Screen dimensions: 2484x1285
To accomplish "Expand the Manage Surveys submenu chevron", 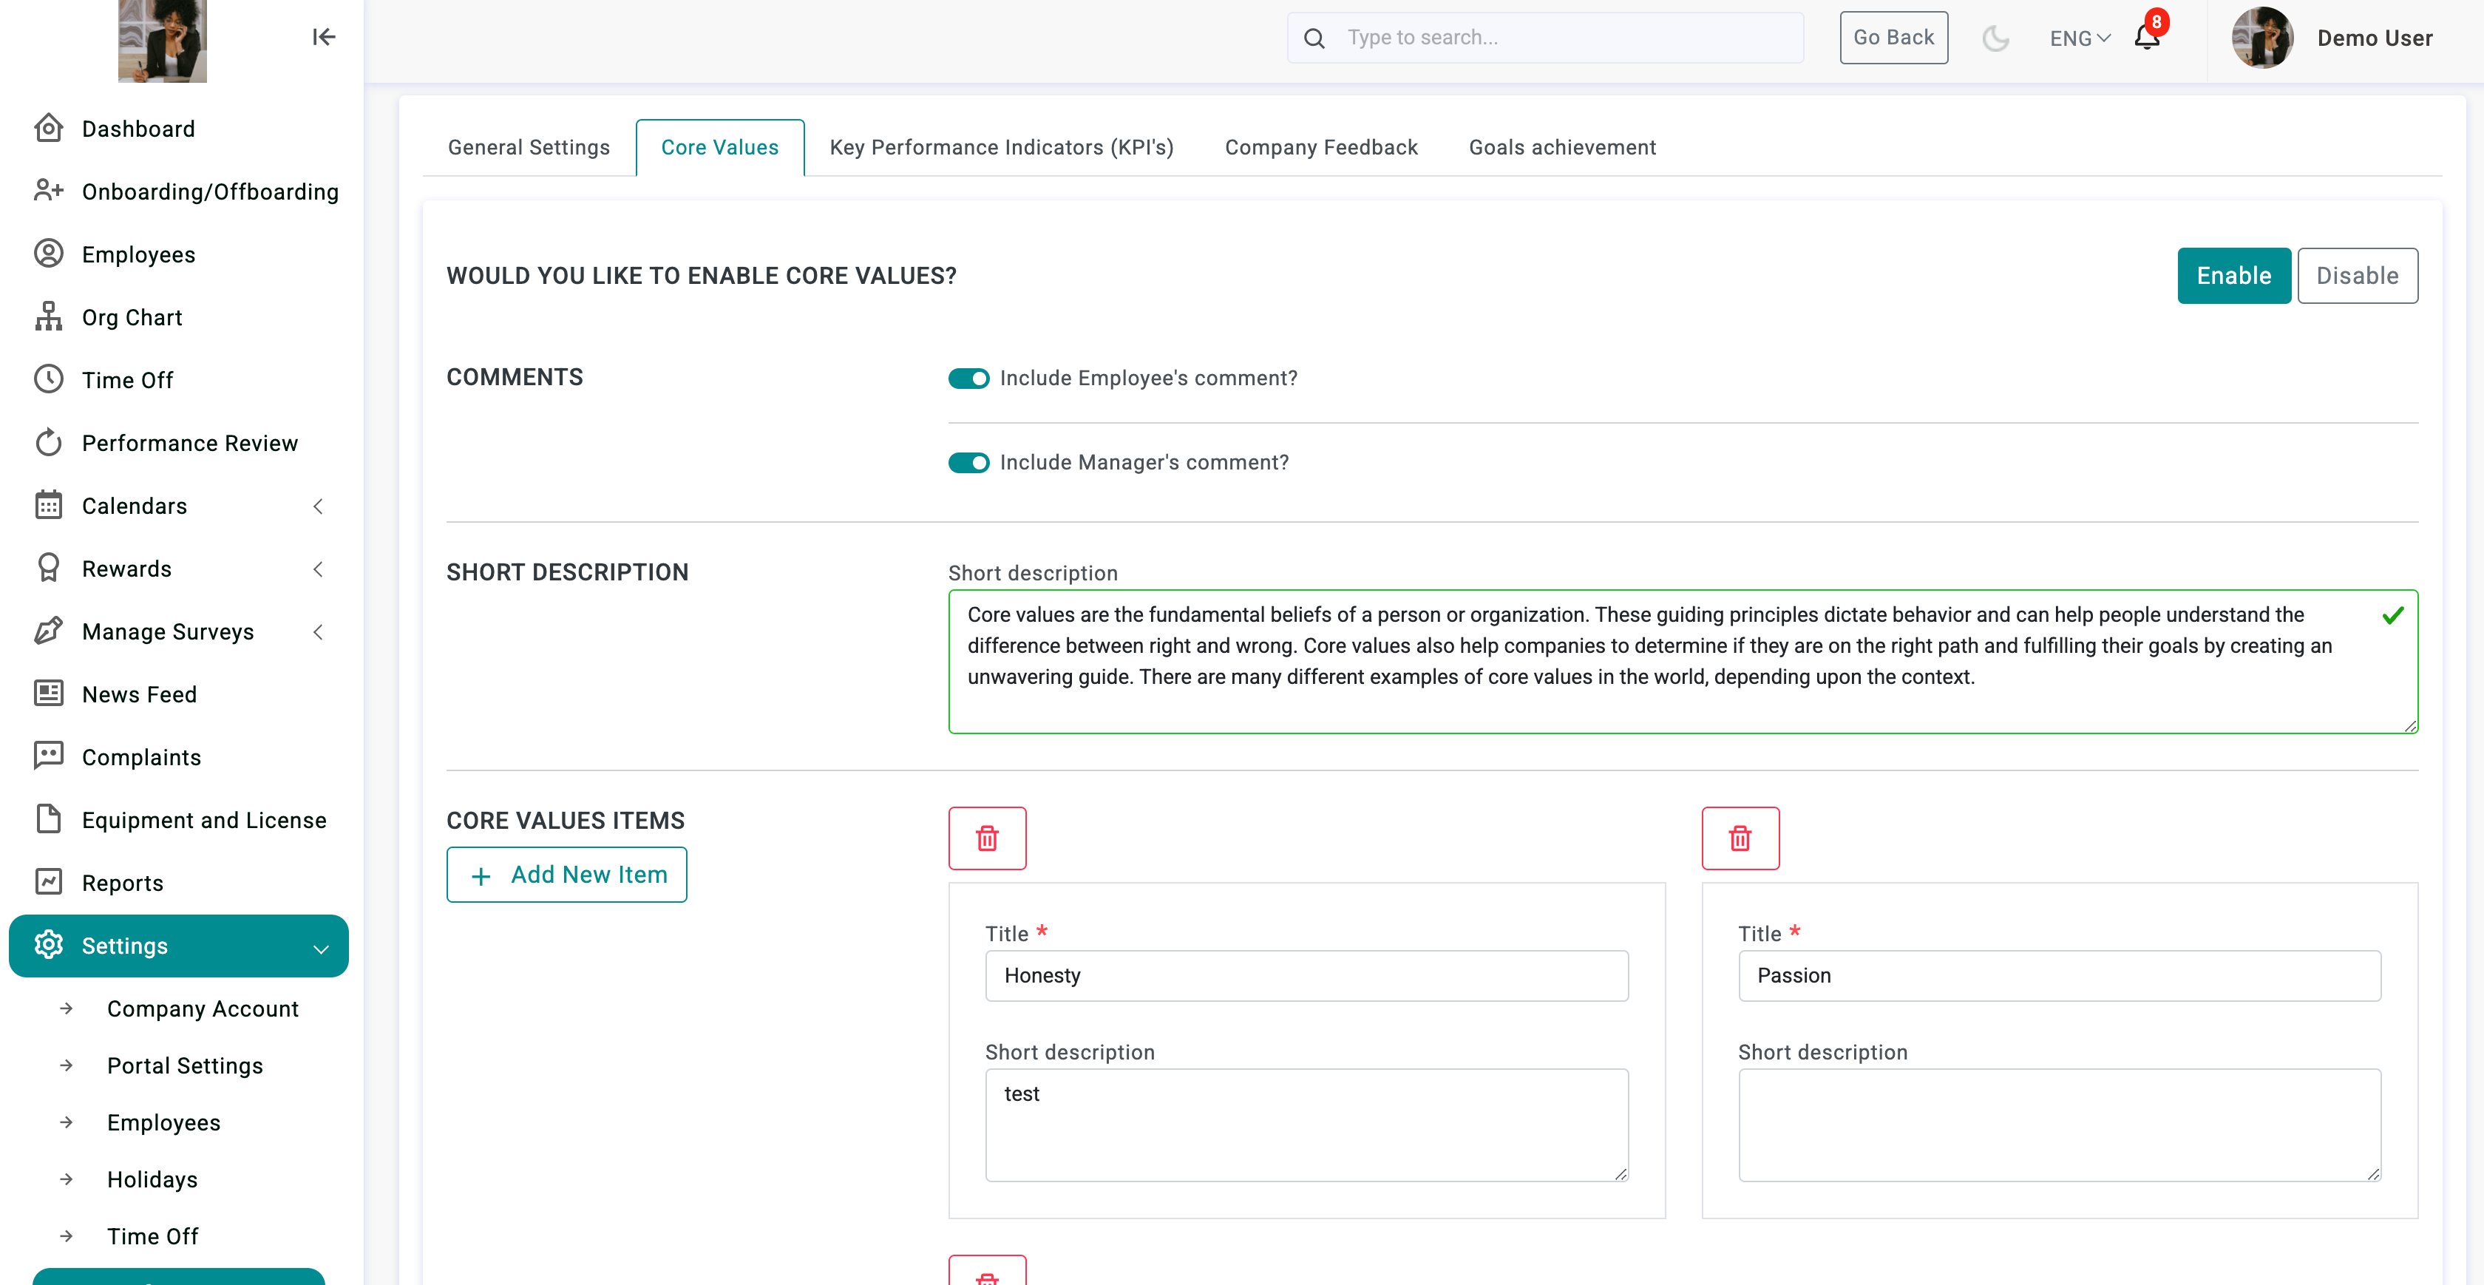I will pyautogui.click(x=318, y=632).
